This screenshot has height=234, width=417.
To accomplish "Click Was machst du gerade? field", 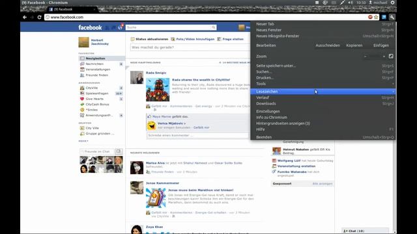I will click(190, 47).
